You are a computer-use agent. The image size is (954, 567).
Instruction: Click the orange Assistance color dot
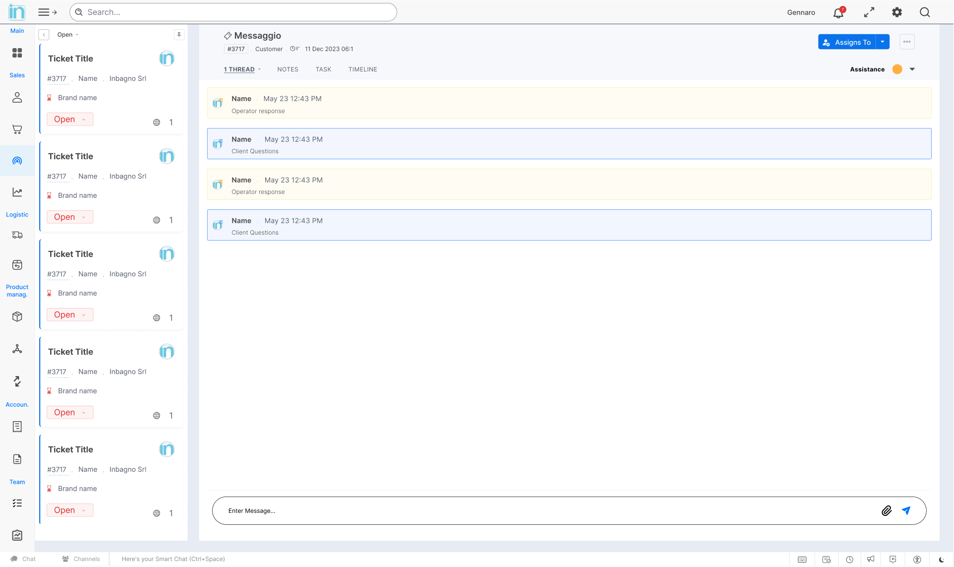tap(897, 69)
